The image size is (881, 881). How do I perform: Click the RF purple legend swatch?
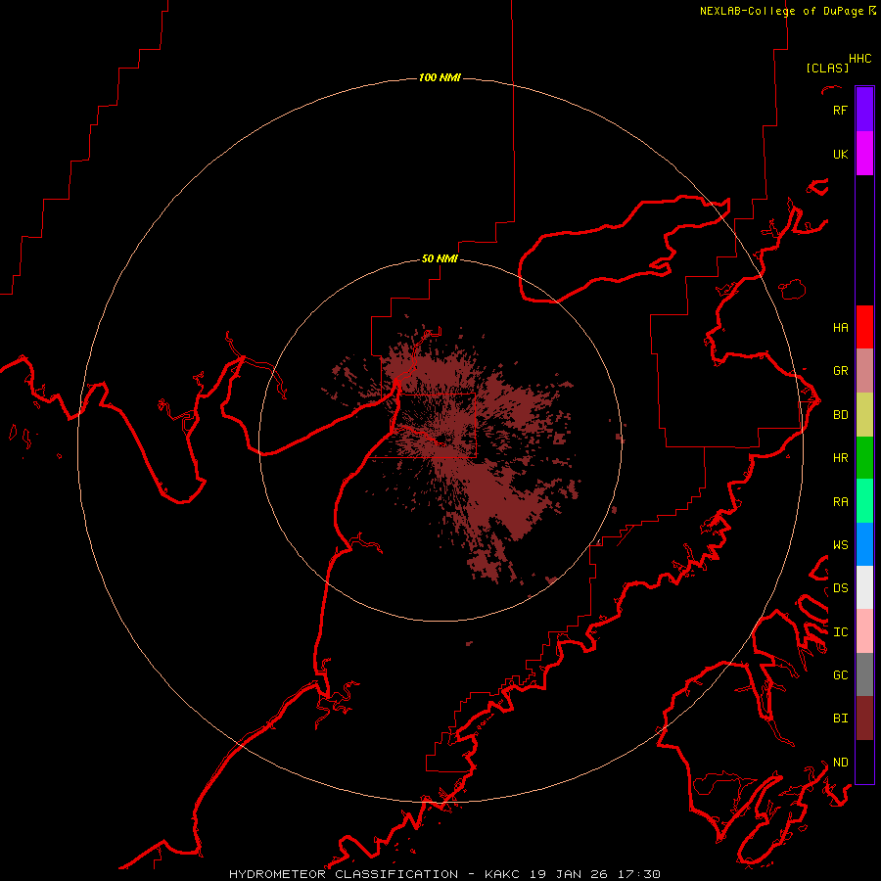(x=864, y=110)
